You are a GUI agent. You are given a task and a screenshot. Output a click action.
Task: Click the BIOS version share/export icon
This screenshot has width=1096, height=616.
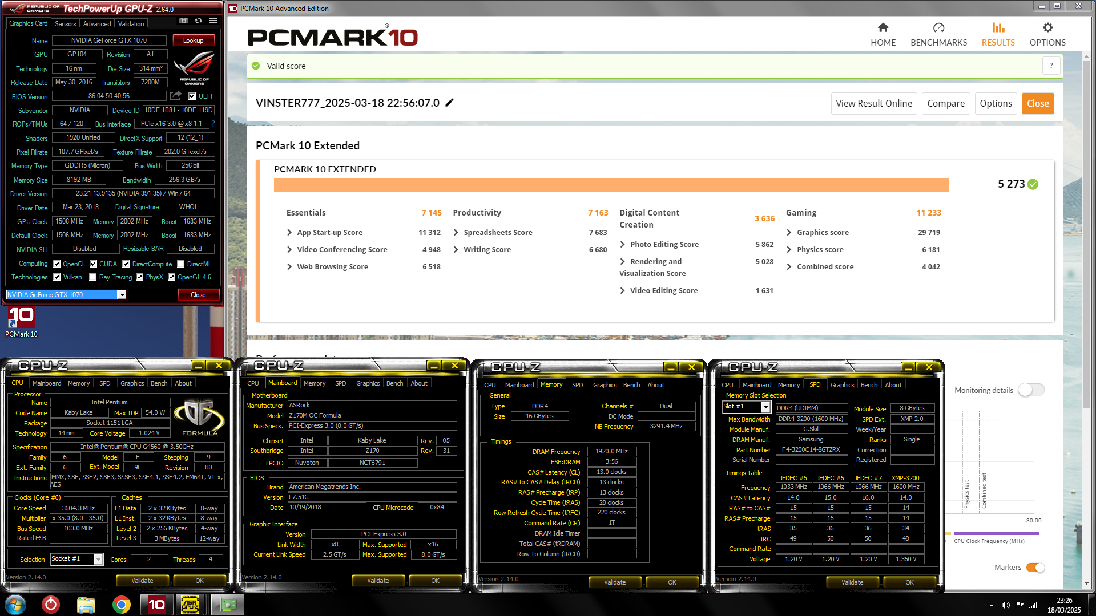tap(176, 96)
